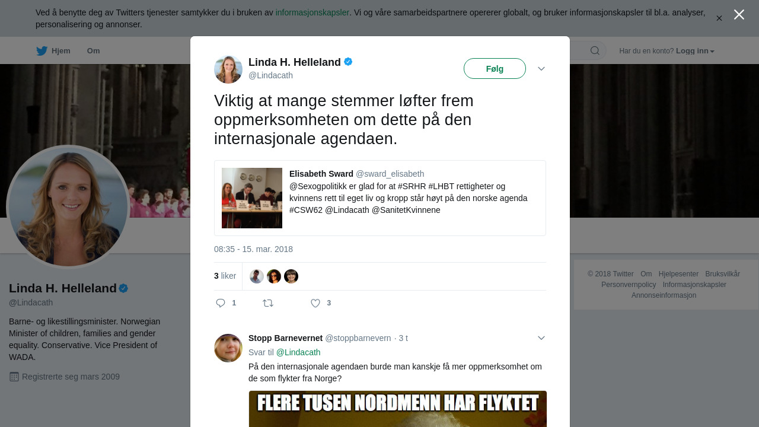Image resolution: width=759 pixels, height=427 pixels.
Task: Expand the tweet options chevron beside Følg
Action: coord(541,69)
